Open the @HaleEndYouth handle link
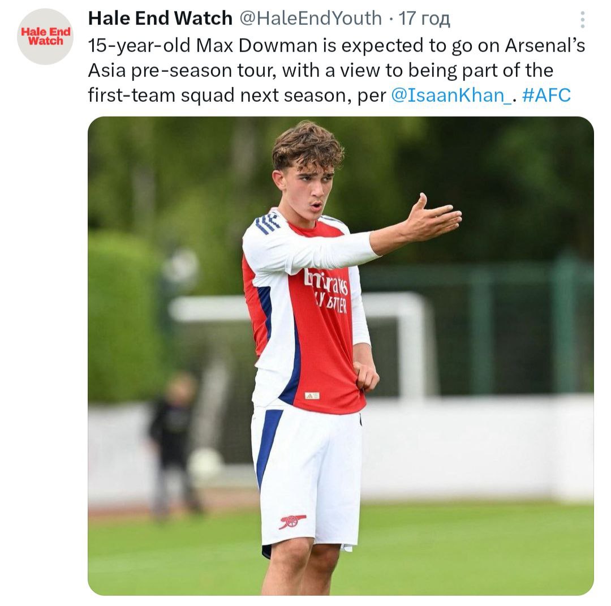 click(311, 19)
